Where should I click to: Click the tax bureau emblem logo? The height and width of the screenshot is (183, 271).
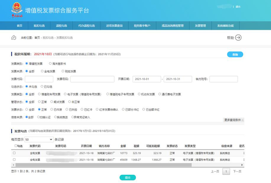(17, 8)
